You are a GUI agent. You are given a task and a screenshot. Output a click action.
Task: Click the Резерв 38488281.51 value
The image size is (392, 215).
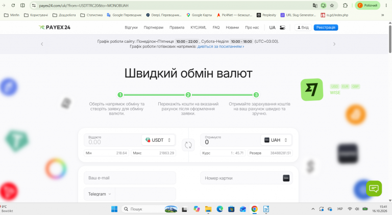coord(270,153)
